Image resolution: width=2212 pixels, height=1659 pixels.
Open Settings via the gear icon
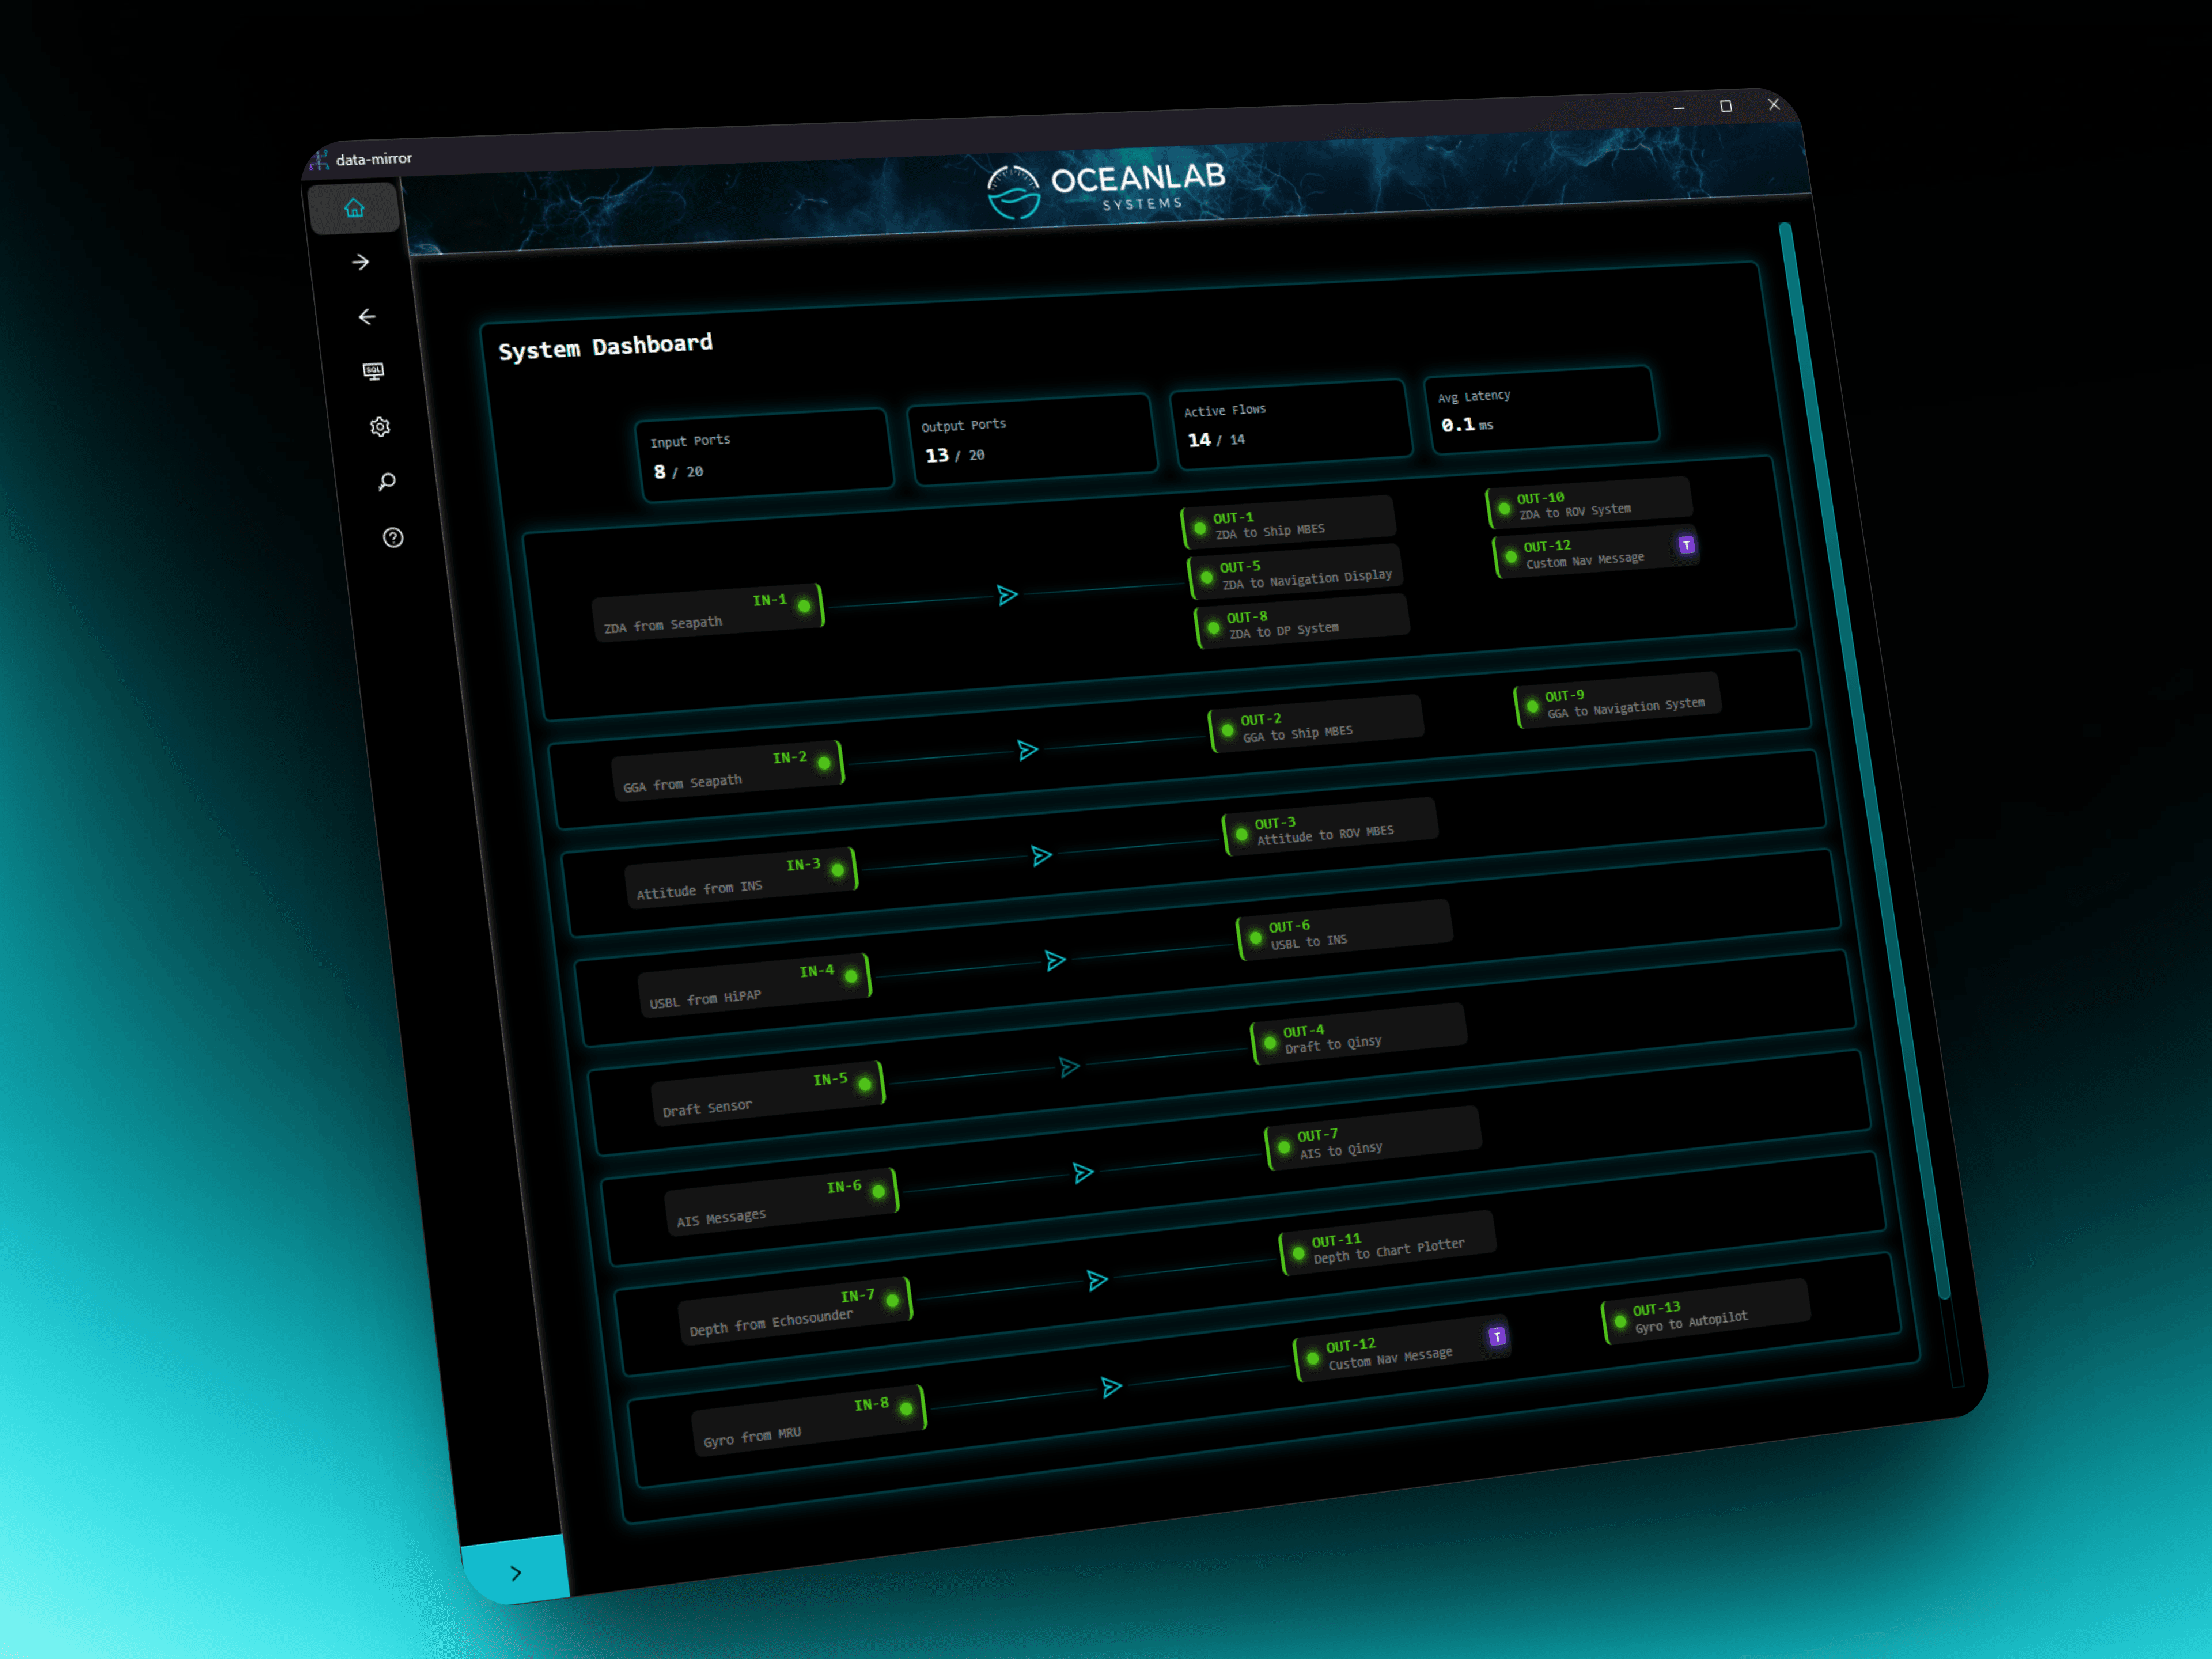(x=381, y=427)
